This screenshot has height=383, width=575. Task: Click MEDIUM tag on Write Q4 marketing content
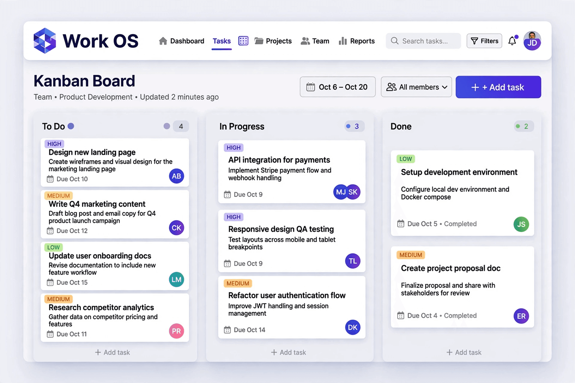click(x=58, y=196)
